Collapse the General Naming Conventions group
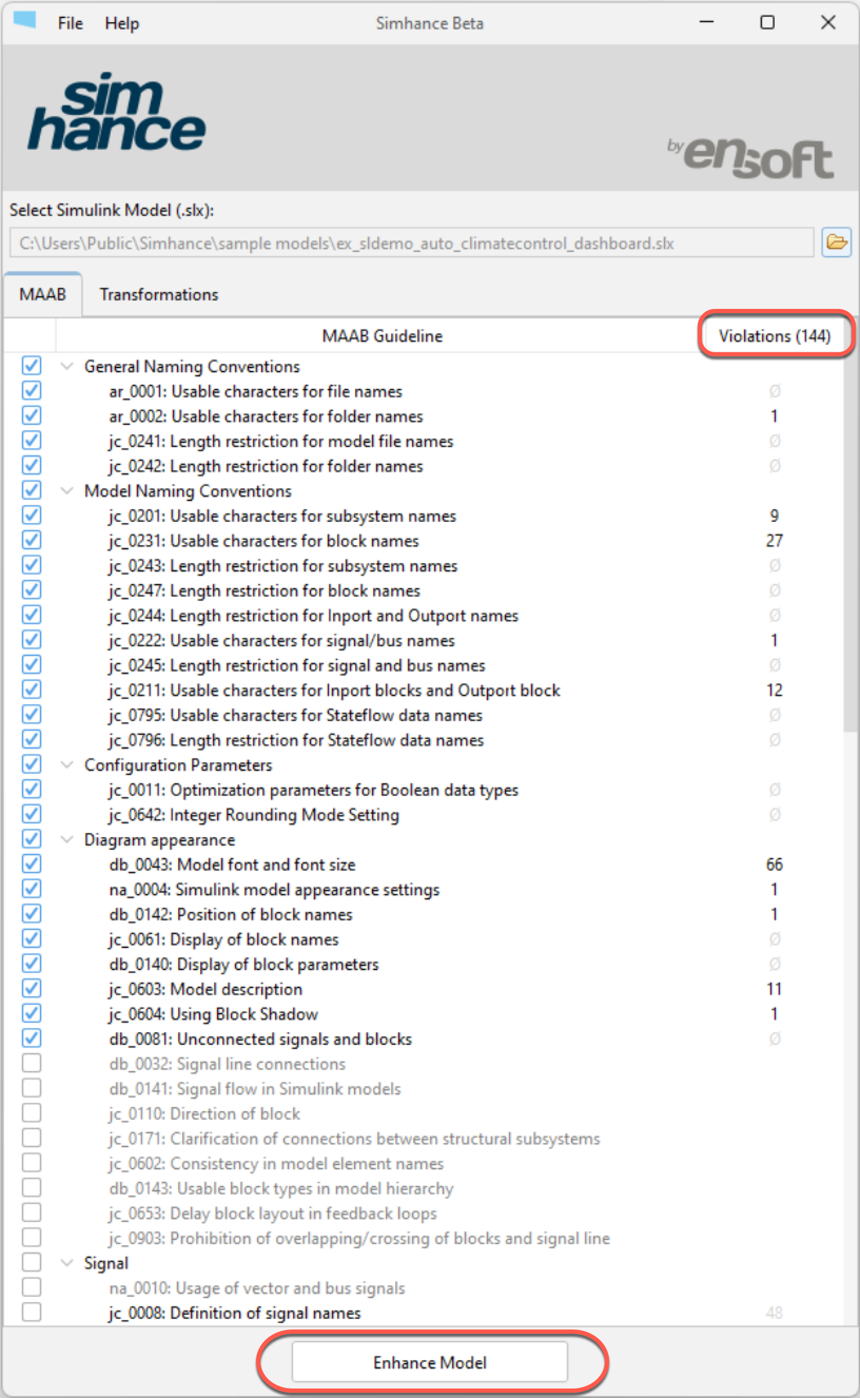Screen dimensions: 860x1398 67,366
